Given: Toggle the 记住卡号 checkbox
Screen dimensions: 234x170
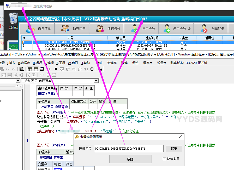Looking at the screenshot, I should 164,159.
